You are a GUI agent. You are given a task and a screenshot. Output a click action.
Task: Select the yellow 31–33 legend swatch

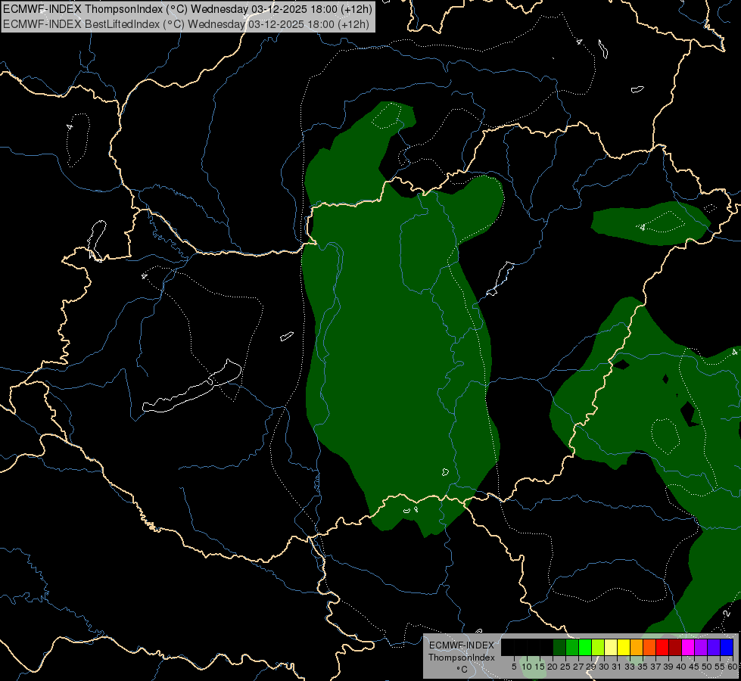[x=624, y=647]
